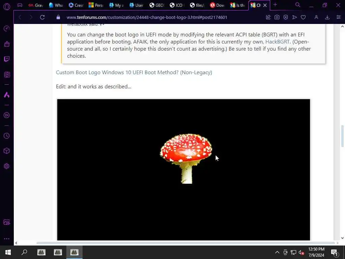Switch to the "Pers" Microsoft tab
This screenshot has height=259, width=345.
coord(96,5)
